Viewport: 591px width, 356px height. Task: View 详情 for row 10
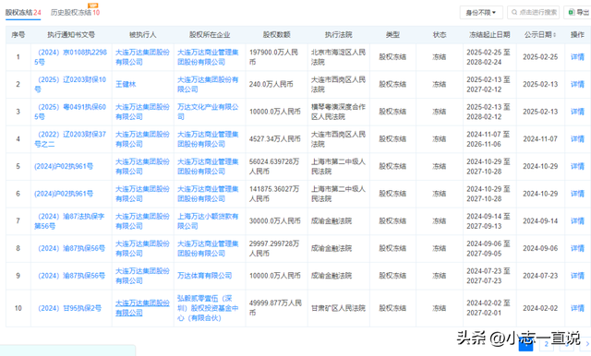click(x=577, y=308)
